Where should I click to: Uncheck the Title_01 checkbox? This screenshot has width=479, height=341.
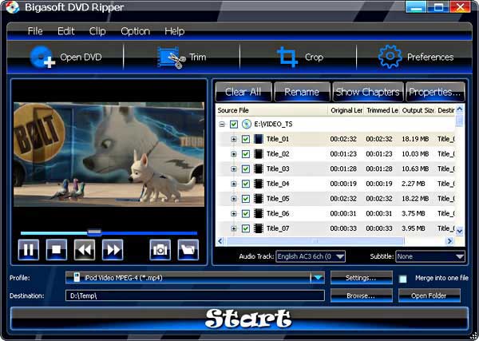pos(246,139)
